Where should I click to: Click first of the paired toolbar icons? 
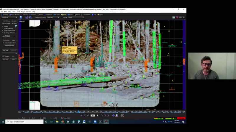27,18
